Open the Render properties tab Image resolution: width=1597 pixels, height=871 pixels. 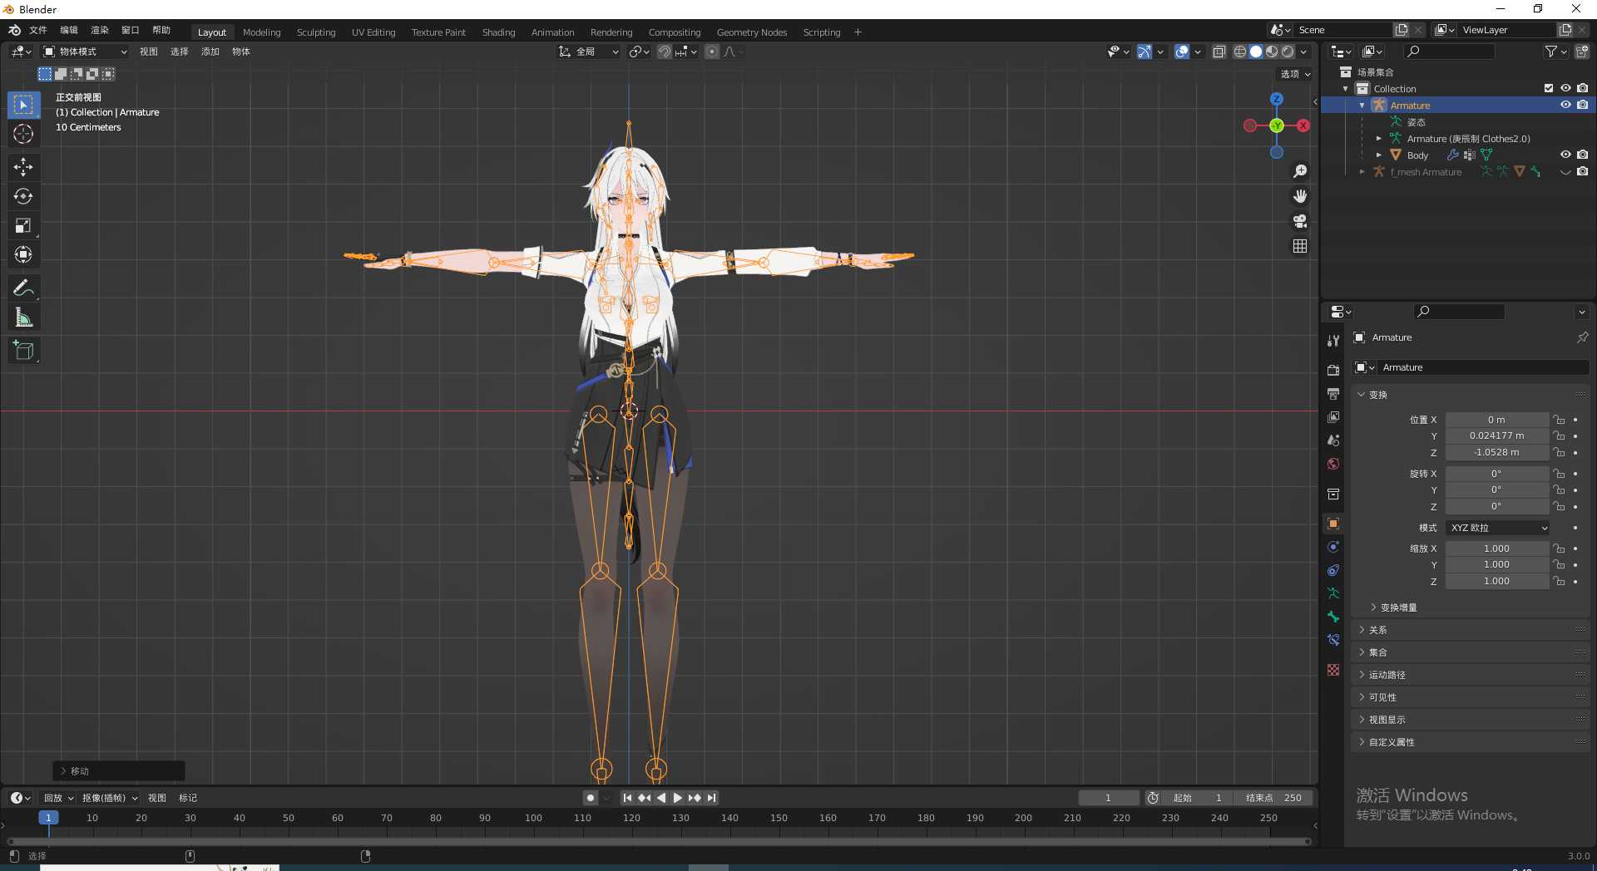tap(1333, 370)
